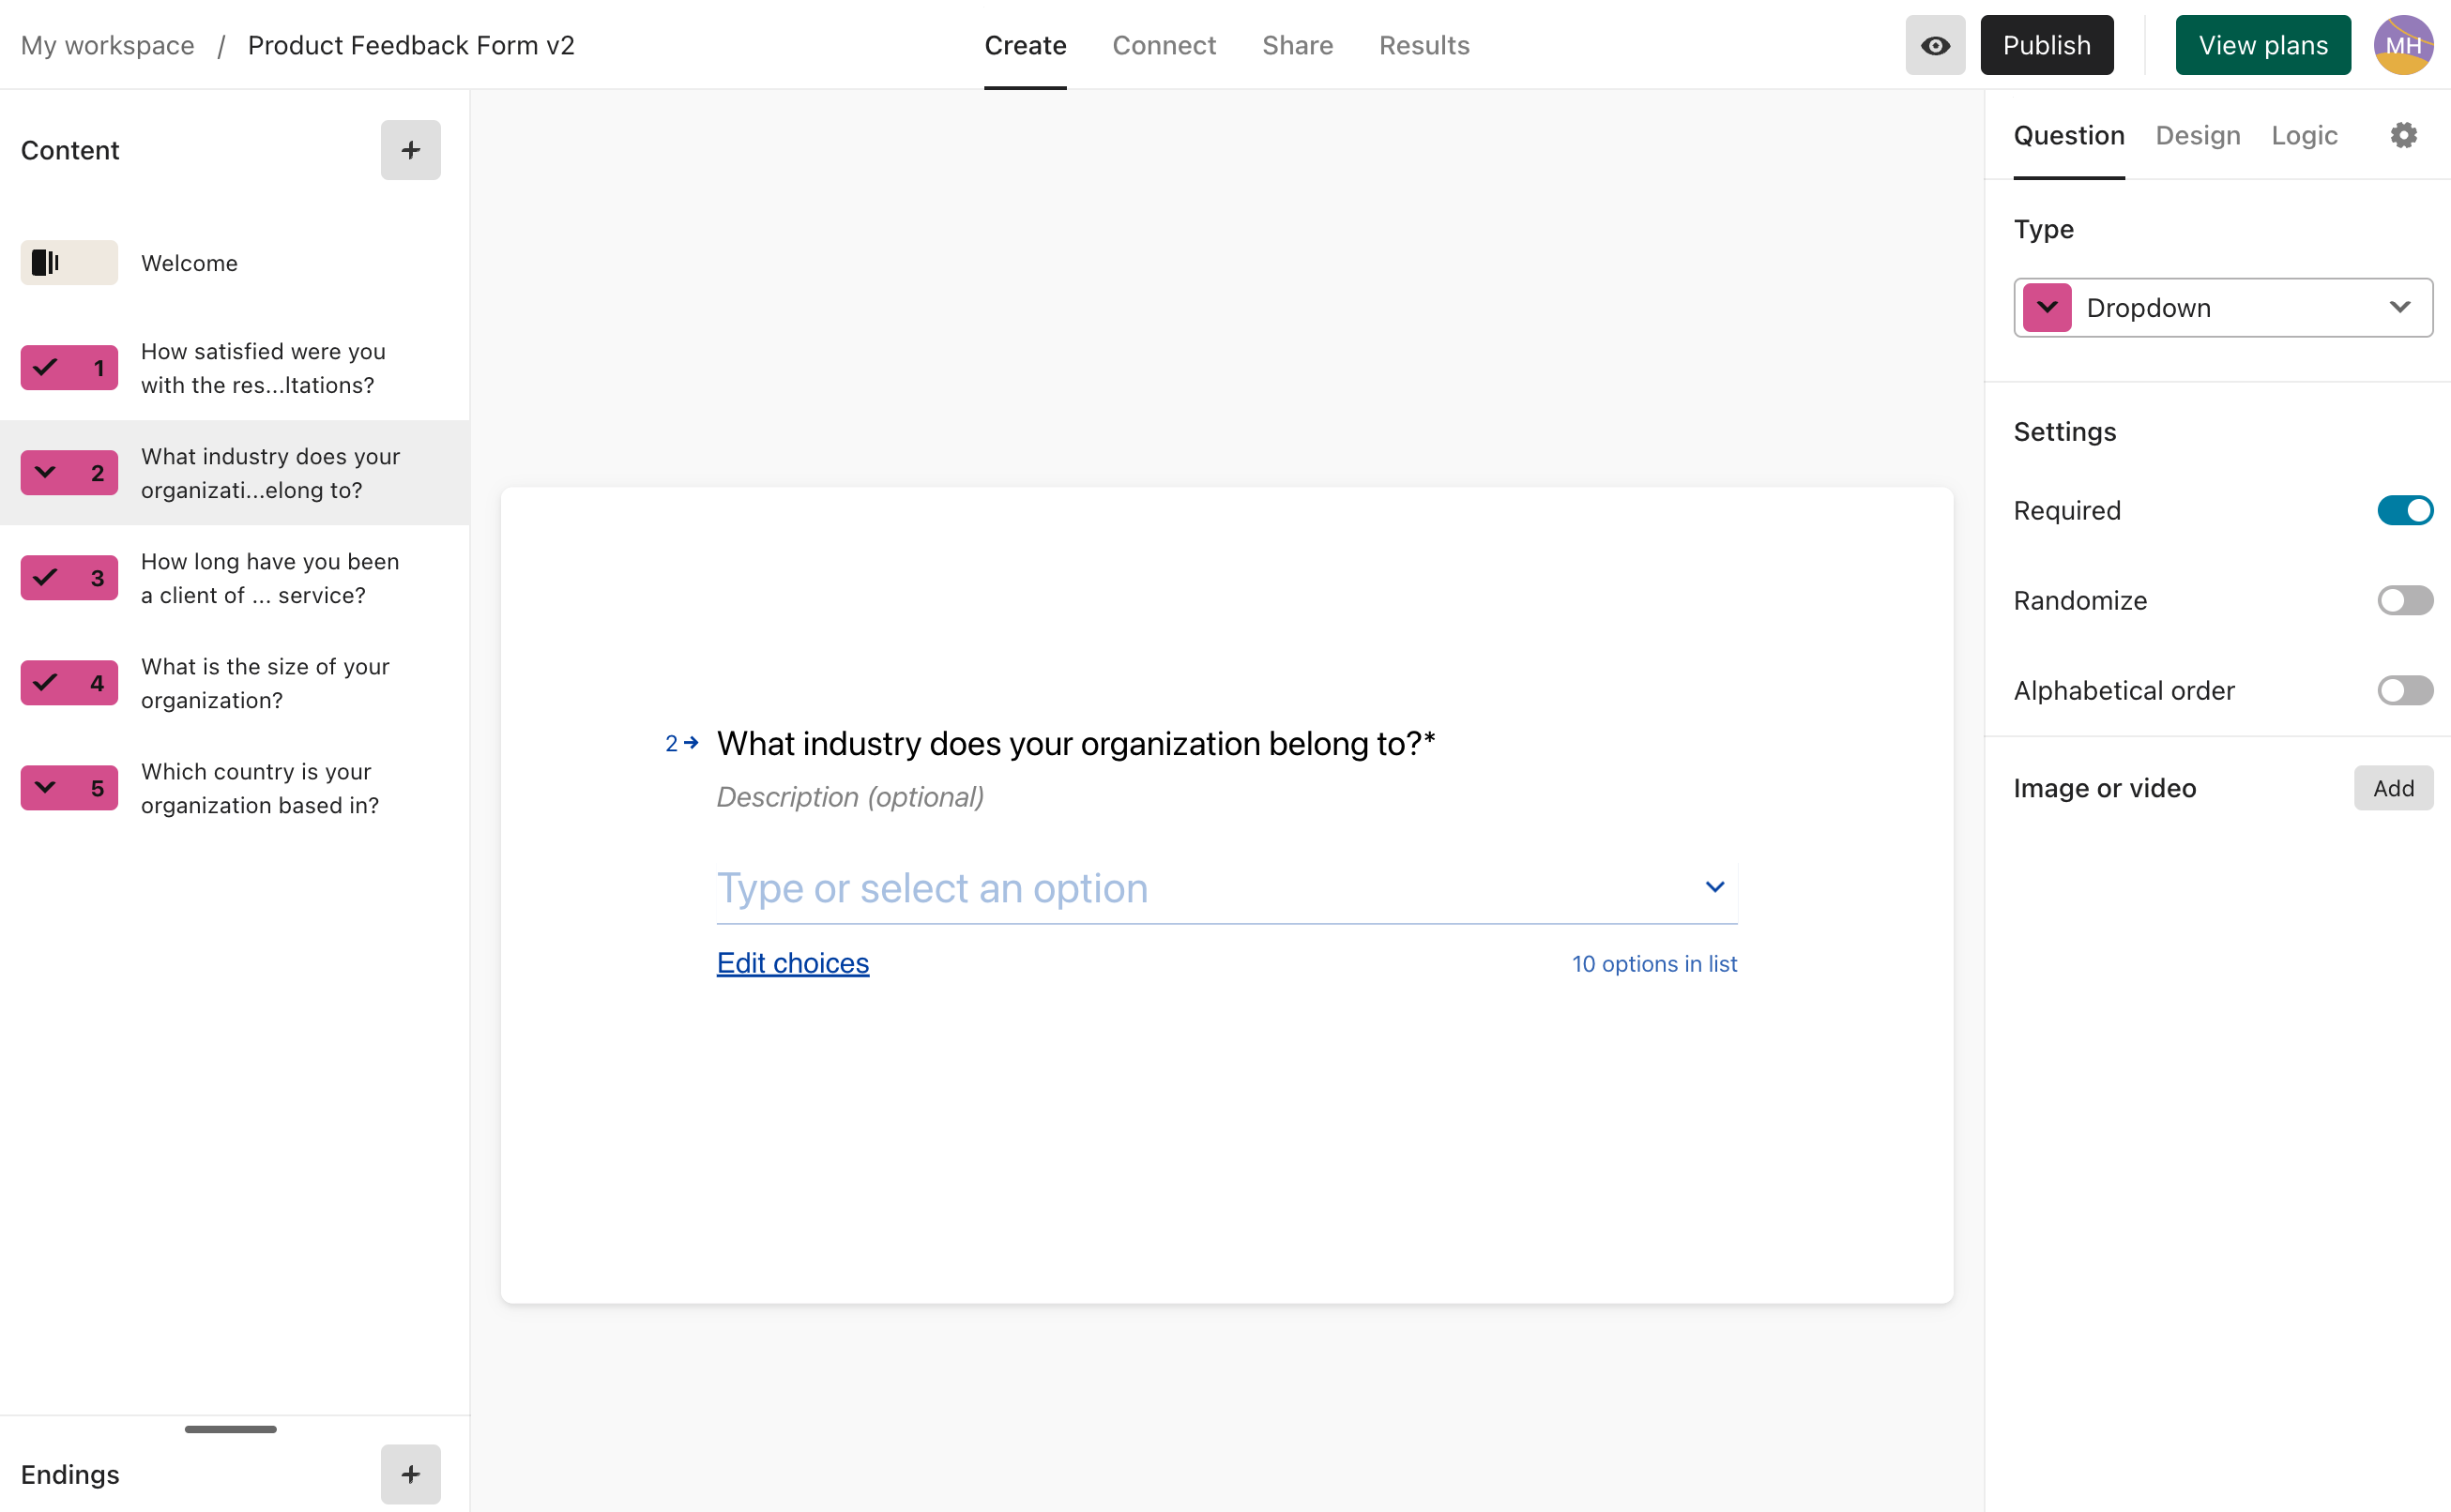The image size is (2451, 1512).
Task: Turn on Alphabetical order toggle
Action: pyautogui.click(x=2404, y=690)
